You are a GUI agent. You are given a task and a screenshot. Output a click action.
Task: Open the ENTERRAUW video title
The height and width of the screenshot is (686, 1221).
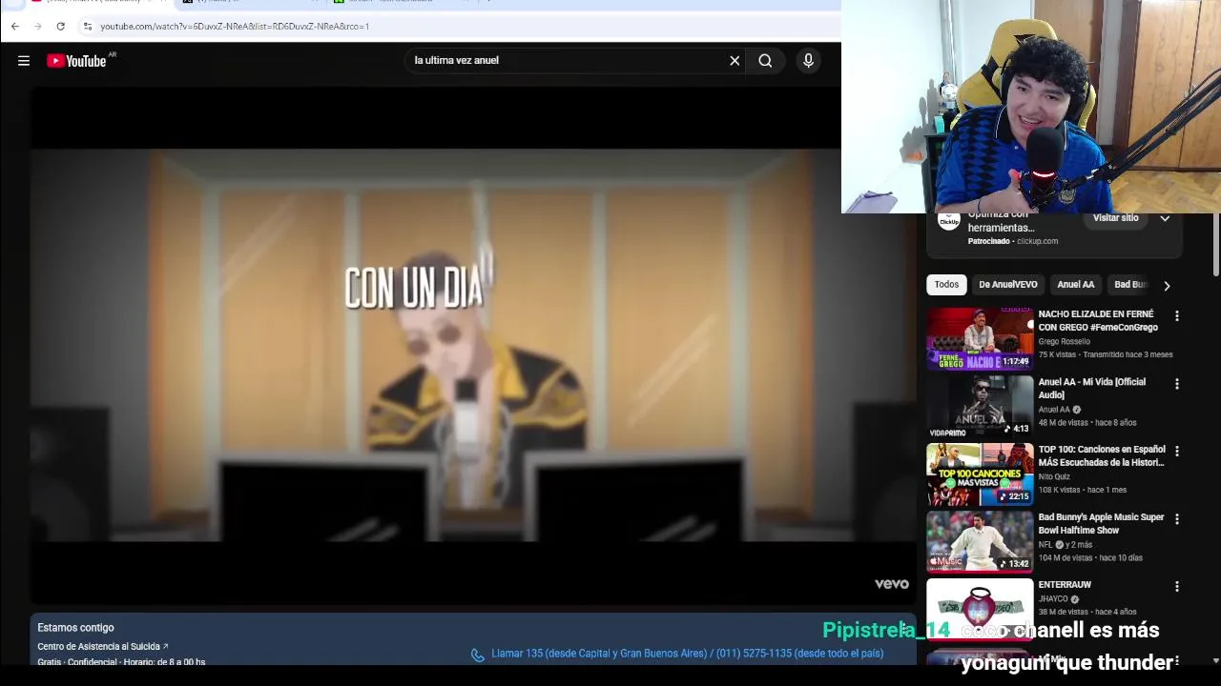[1065, 585]
